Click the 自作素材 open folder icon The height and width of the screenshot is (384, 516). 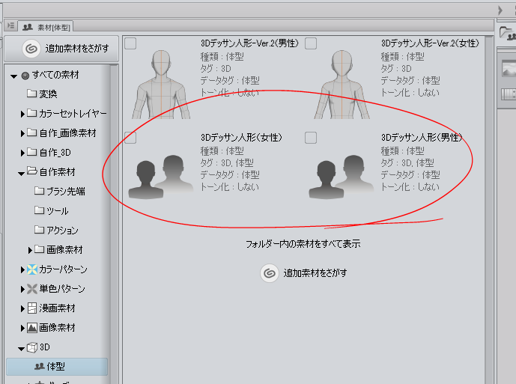point(32,171)
